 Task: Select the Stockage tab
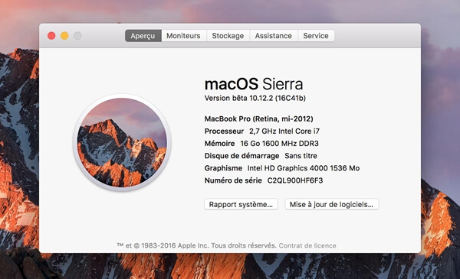228,36
